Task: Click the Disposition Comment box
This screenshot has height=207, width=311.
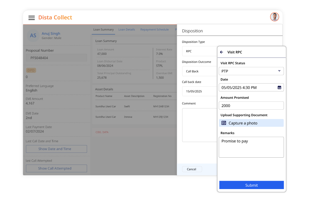Action: pos(199,125)
